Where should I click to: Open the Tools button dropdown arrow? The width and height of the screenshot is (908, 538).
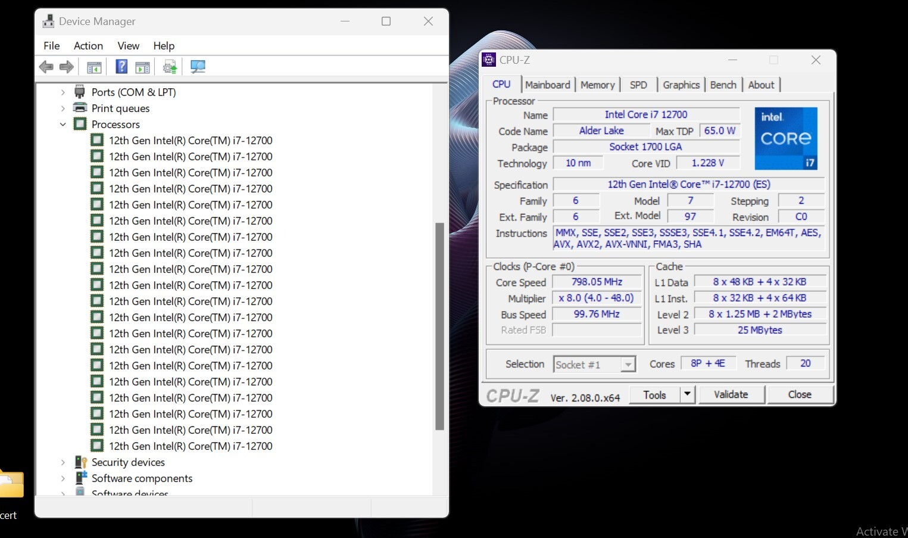(688, 394)
